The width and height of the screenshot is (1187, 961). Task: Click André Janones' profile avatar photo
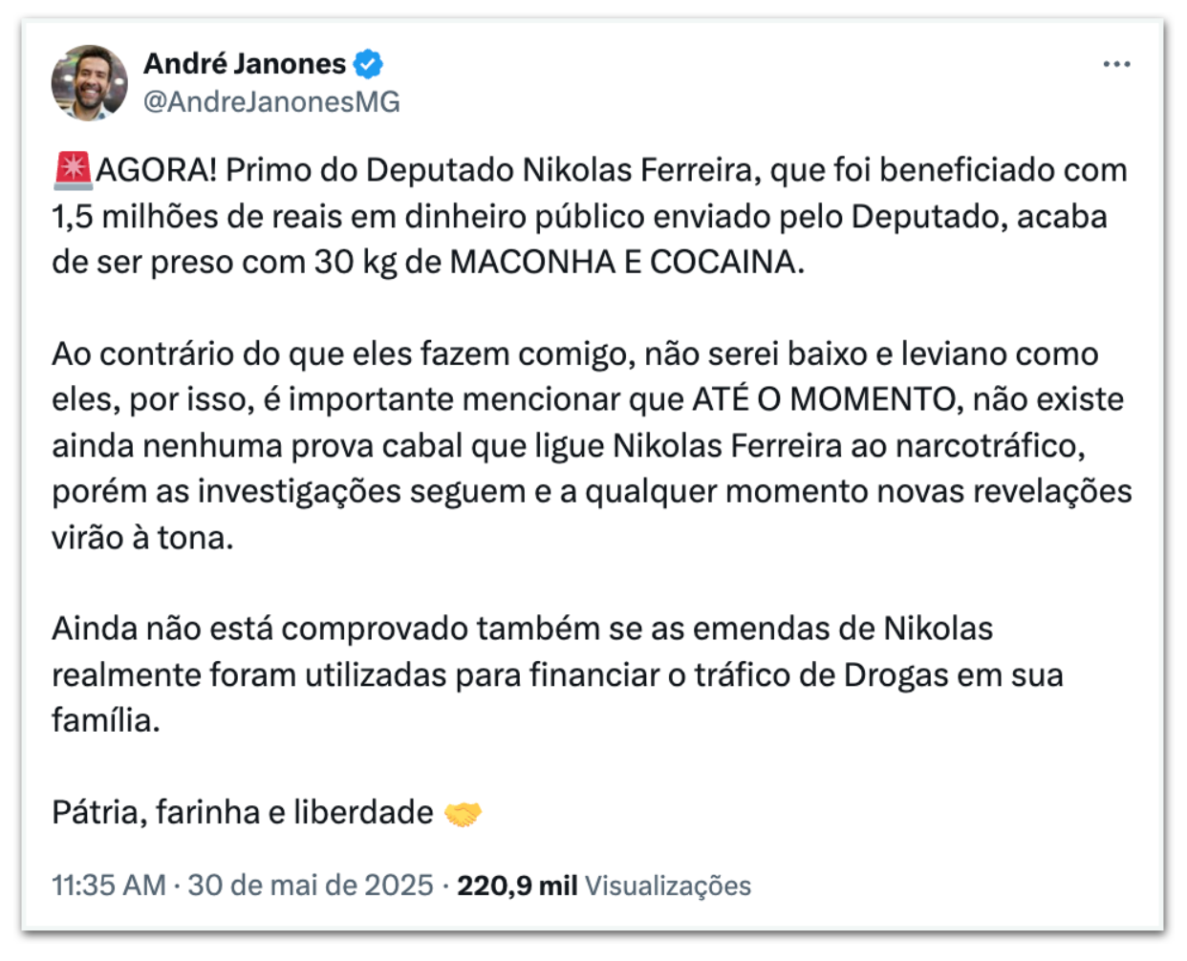[x=89, y=82]
